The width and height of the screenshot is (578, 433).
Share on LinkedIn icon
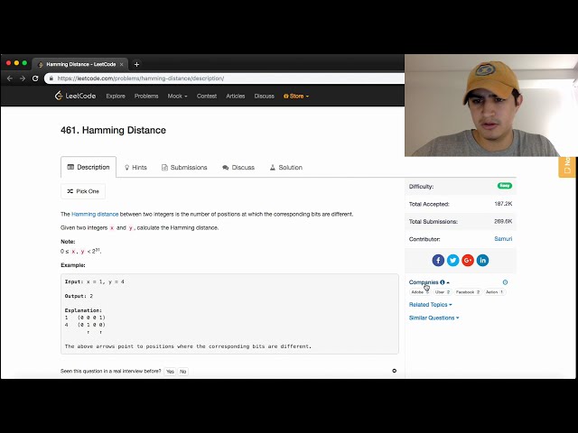(x=482, y=261)
